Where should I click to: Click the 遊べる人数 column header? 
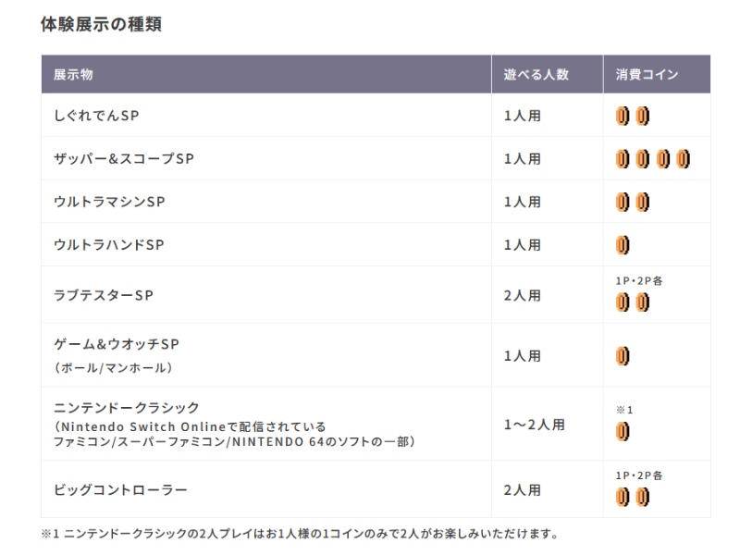(x=536, y=74)
